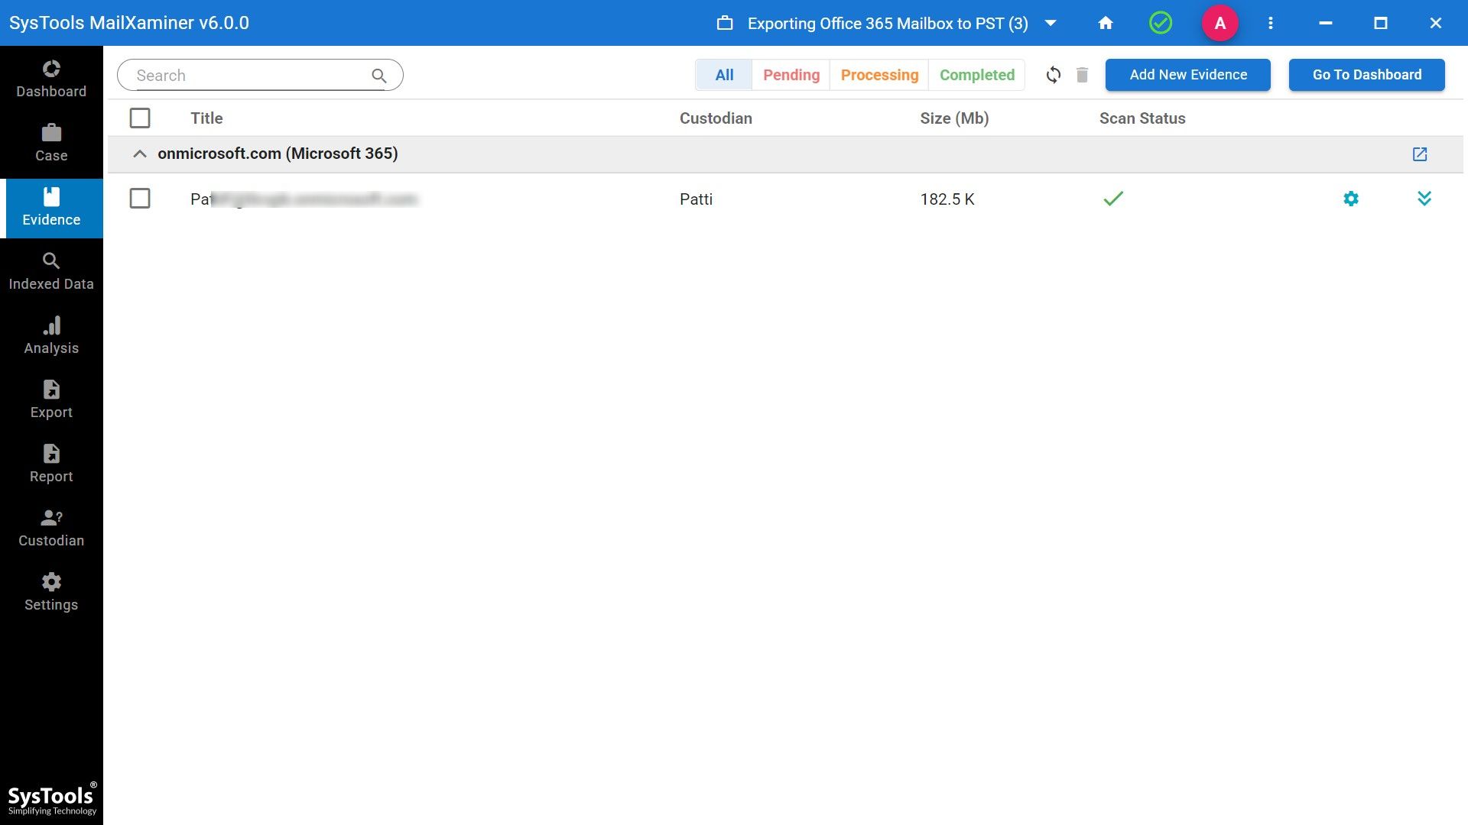Click into the Search input field

point(248,75)
